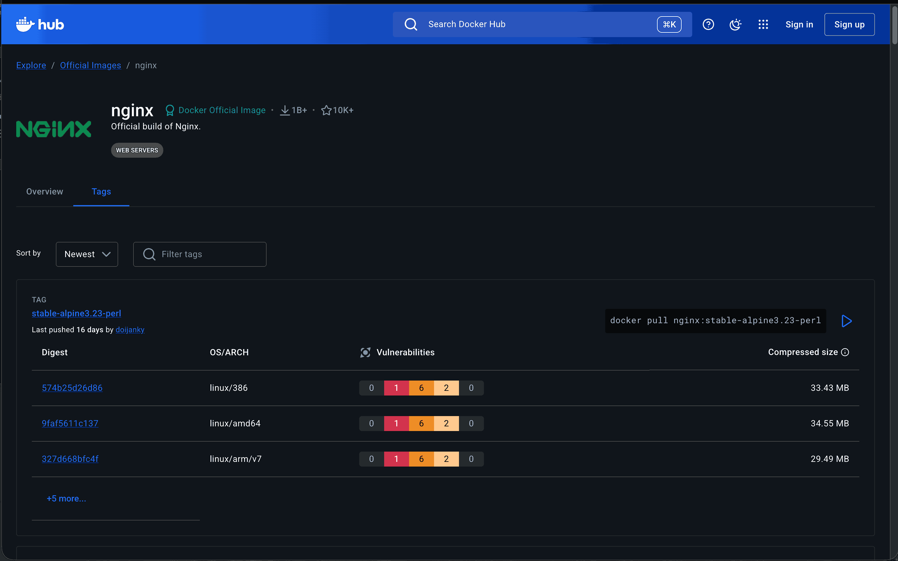This screenshot has height=561, width=898.
Task: Open search with the magnifier icon
Action: coord(410,24)
